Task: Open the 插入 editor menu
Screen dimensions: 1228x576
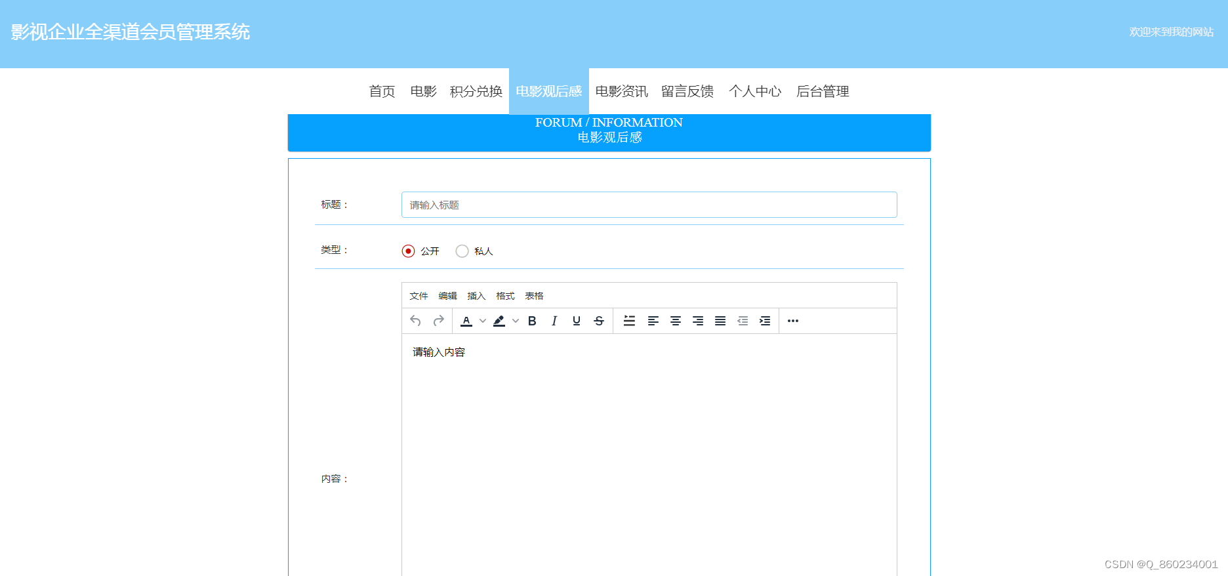Action: tap(476, 296)
